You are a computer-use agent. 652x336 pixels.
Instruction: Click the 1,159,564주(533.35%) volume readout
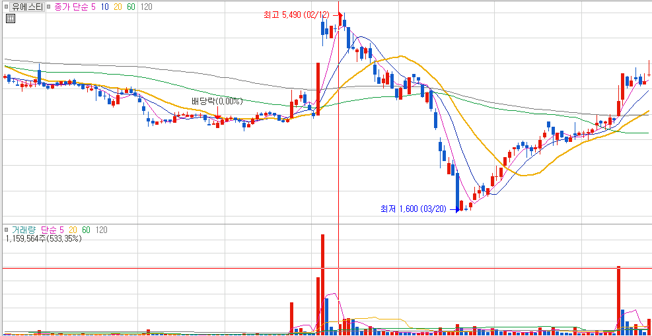click(44, 239)
